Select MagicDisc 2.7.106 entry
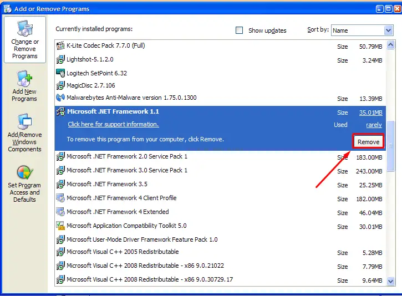402x296 pixels. click(x=220, y=85)
